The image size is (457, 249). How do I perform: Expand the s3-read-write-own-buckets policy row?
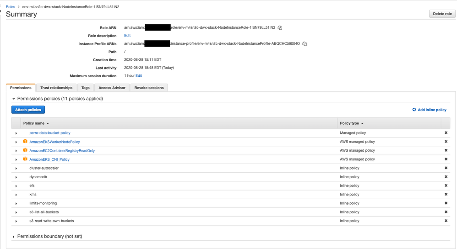pos(16,221)
